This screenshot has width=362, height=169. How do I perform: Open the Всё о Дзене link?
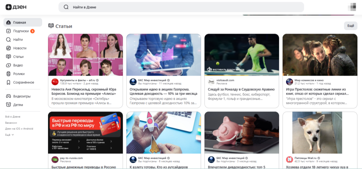point(13,117)
